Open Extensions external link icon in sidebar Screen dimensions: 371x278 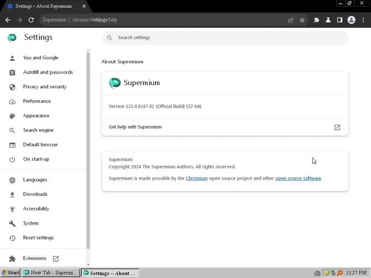(56, 258)
